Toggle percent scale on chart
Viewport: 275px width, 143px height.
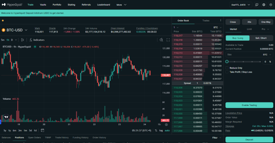tap(156, 130)
